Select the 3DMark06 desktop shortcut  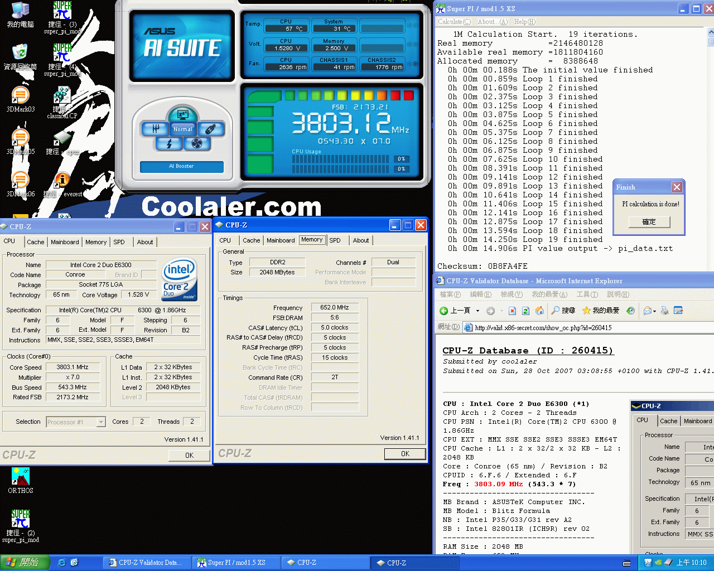[x=21, y=184]
